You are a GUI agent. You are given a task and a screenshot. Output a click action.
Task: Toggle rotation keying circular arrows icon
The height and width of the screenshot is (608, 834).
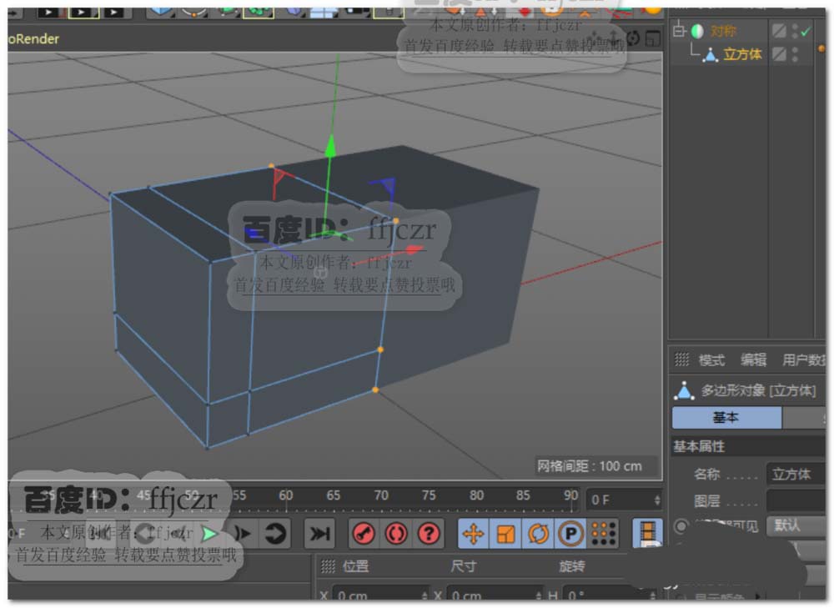[x=538, y=534]
